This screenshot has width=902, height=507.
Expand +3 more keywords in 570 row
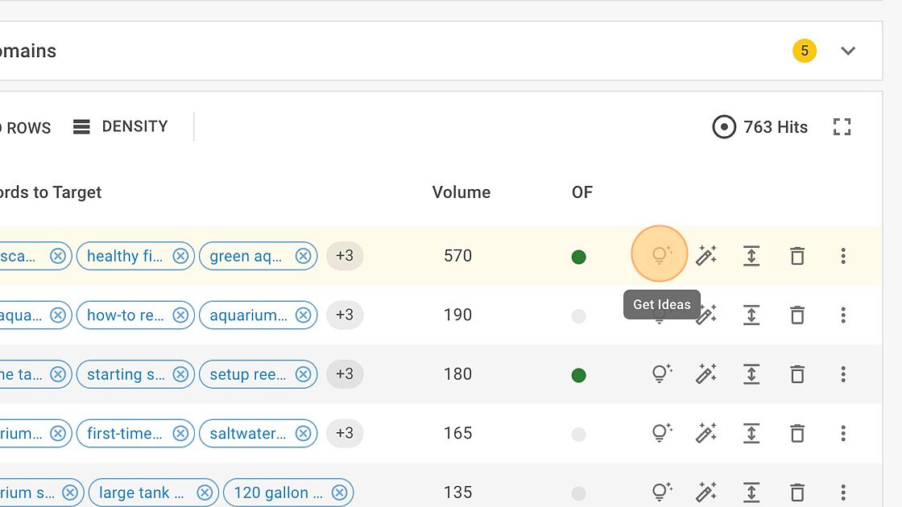[345, 256]
